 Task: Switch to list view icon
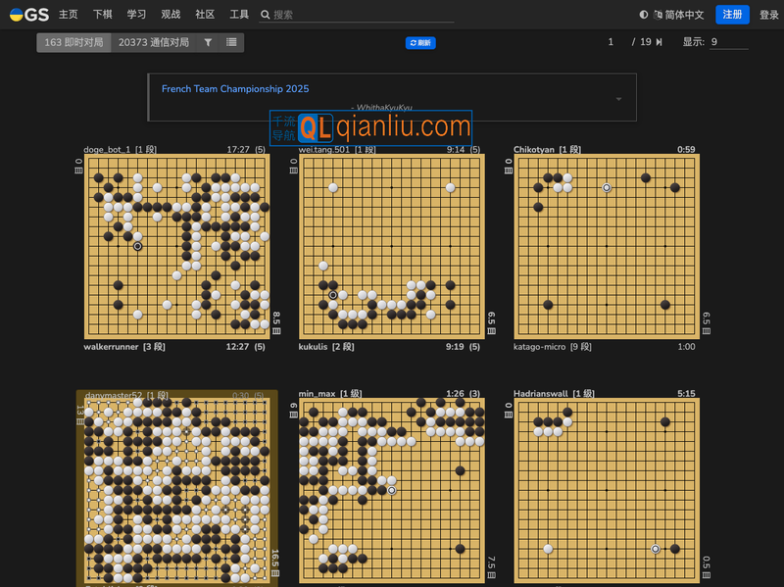(231, 43)
